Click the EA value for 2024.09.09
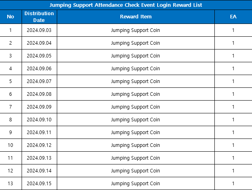Screen dimensions: 252x190 [233, 107]
